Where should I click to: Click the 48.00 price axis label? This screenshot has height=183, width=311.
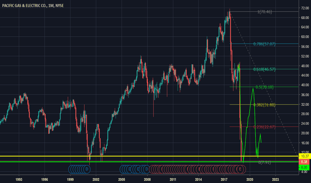(x=305, y=66)
